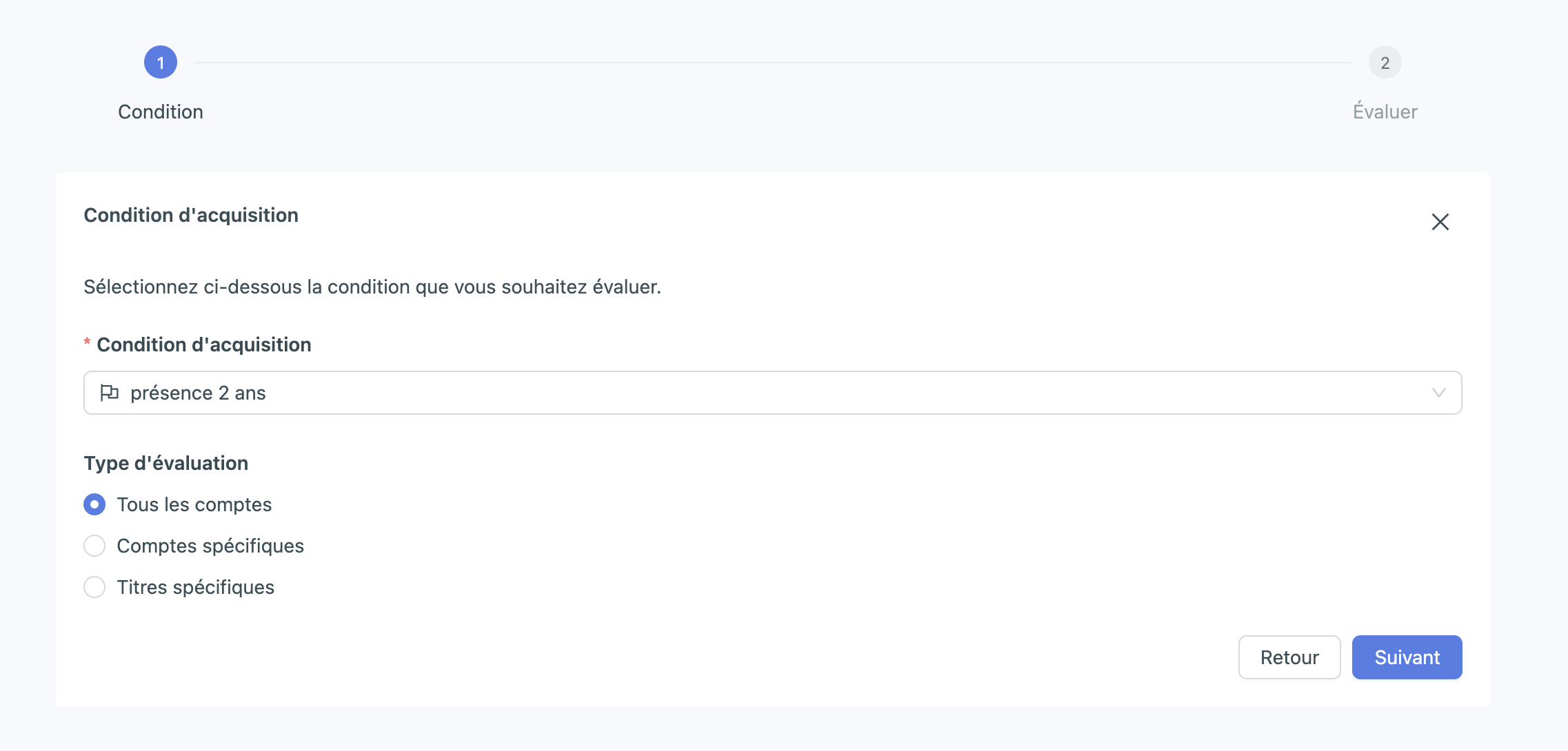Viewport: 1568px width, 751px height.
Task: Click the 'Type d'évaluation' section heading
Action: [166, 463]
